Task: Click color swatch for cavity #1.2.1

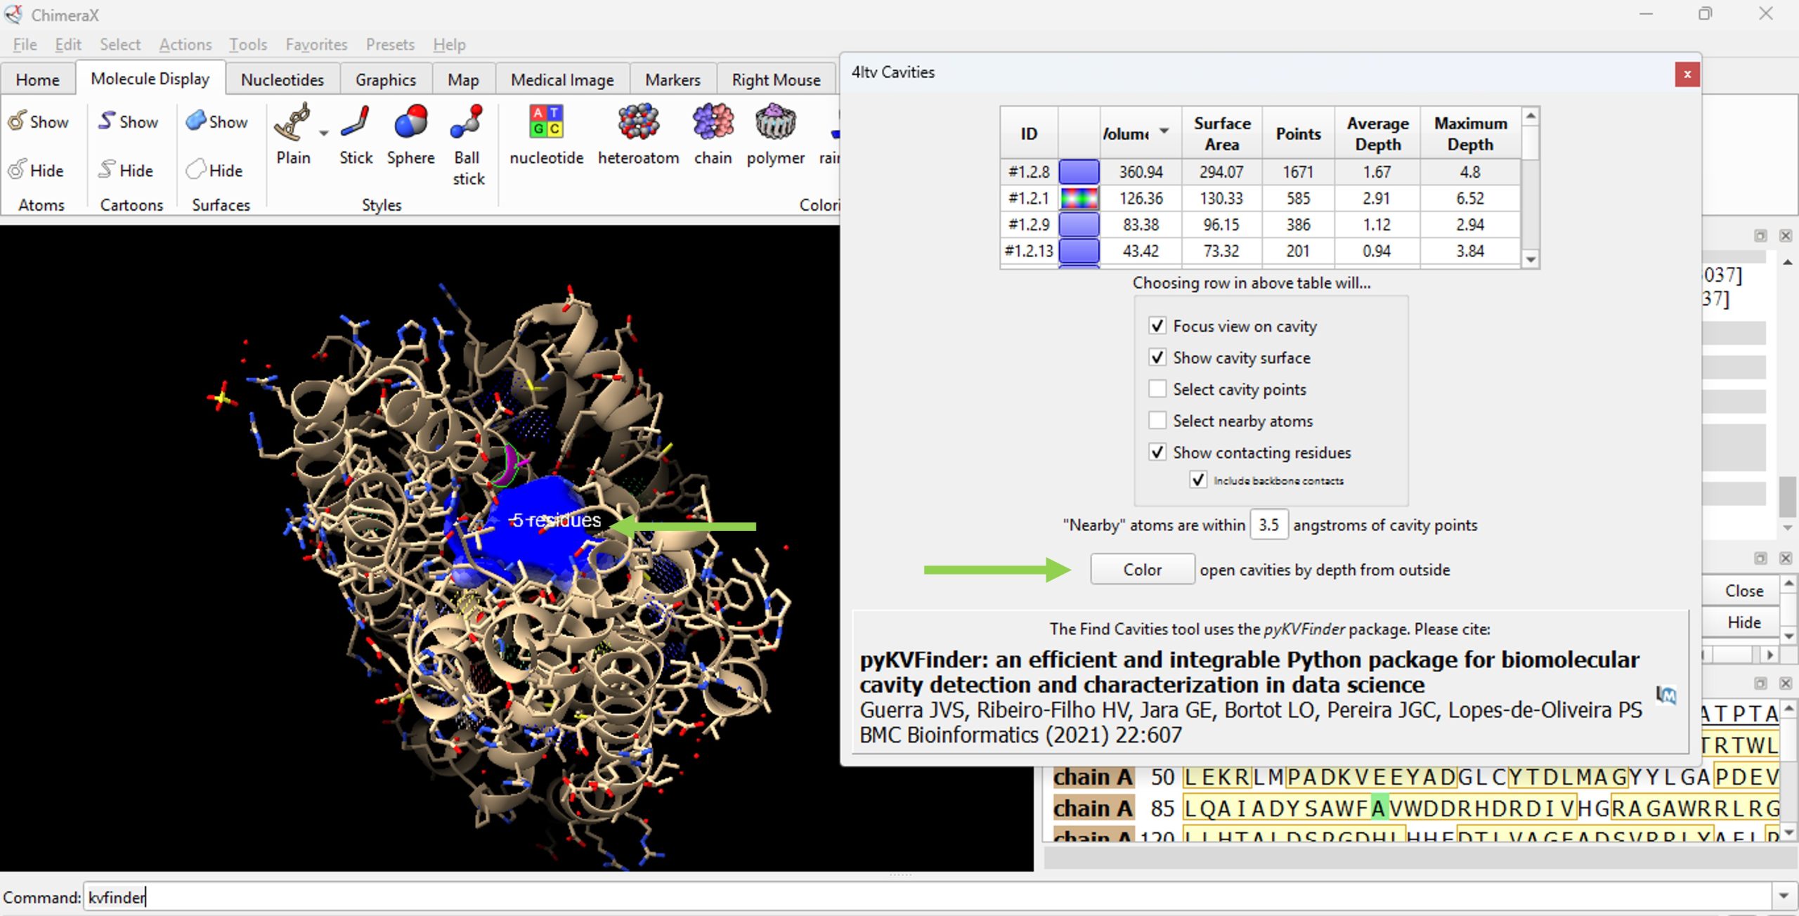Action: tap(1079, 198)
